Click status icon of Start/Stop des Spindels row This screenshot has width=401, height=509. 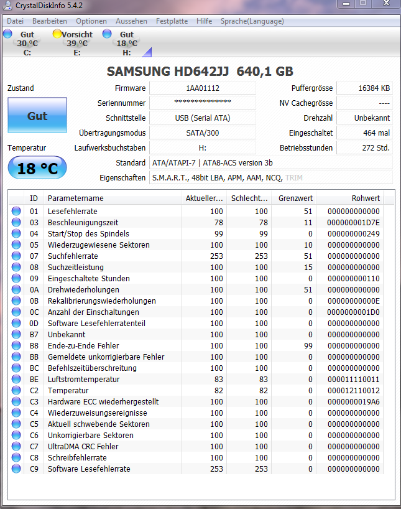click(x=16, y=233)
